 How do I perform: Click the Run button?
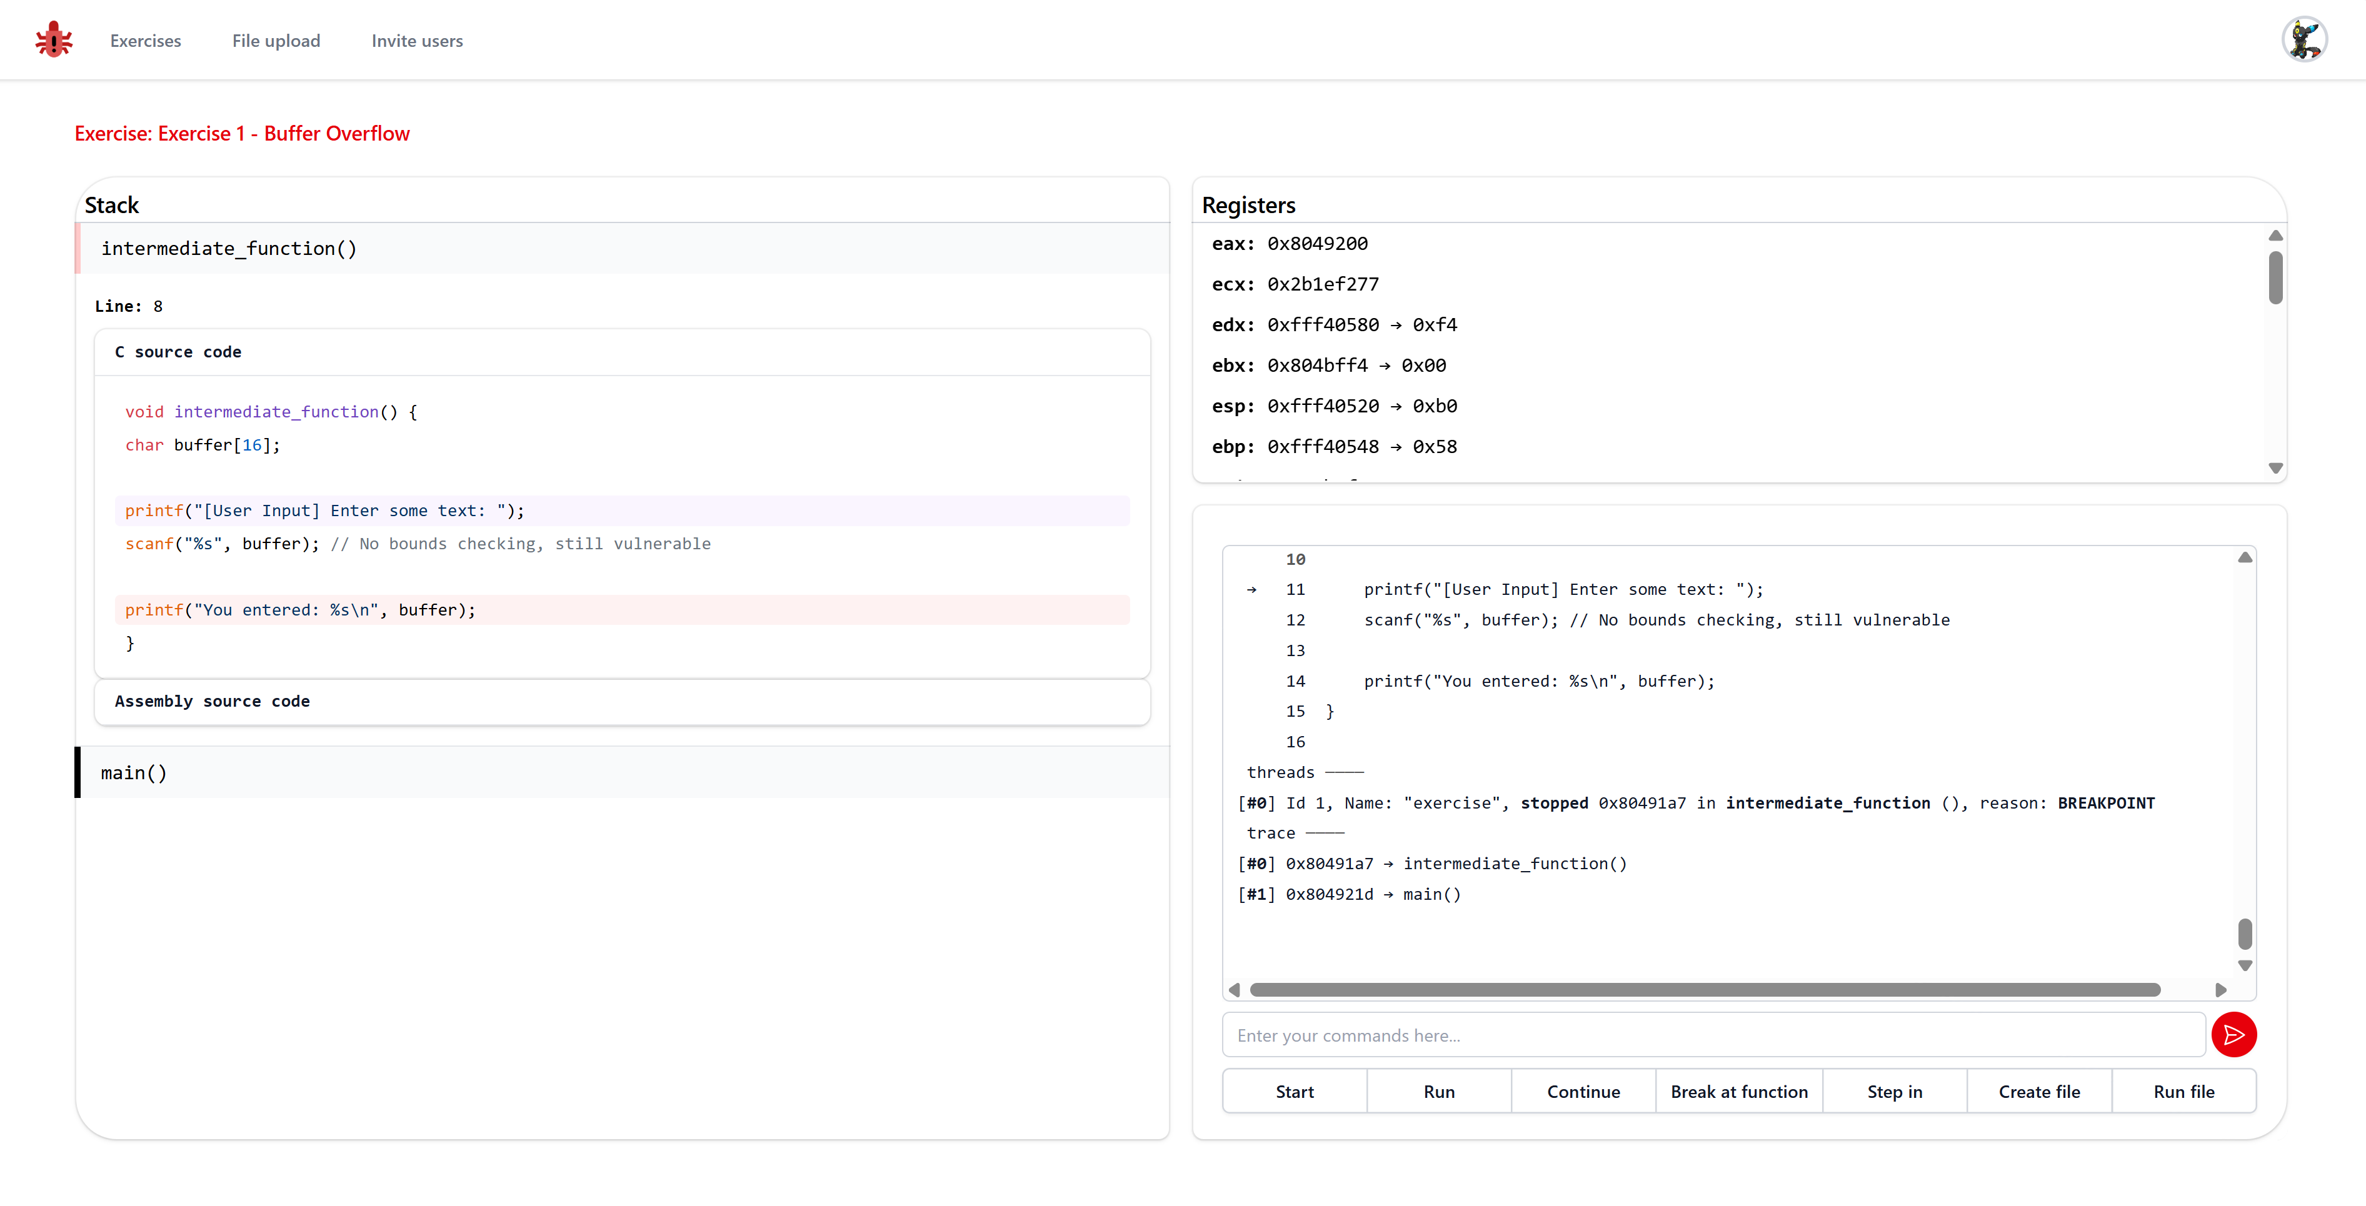pos(1438,1091)
